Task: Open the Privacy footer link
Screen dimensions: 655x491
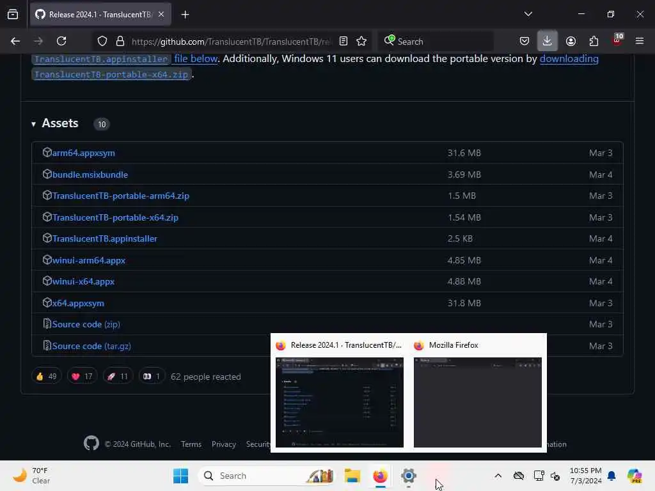Action: [224, 445]
